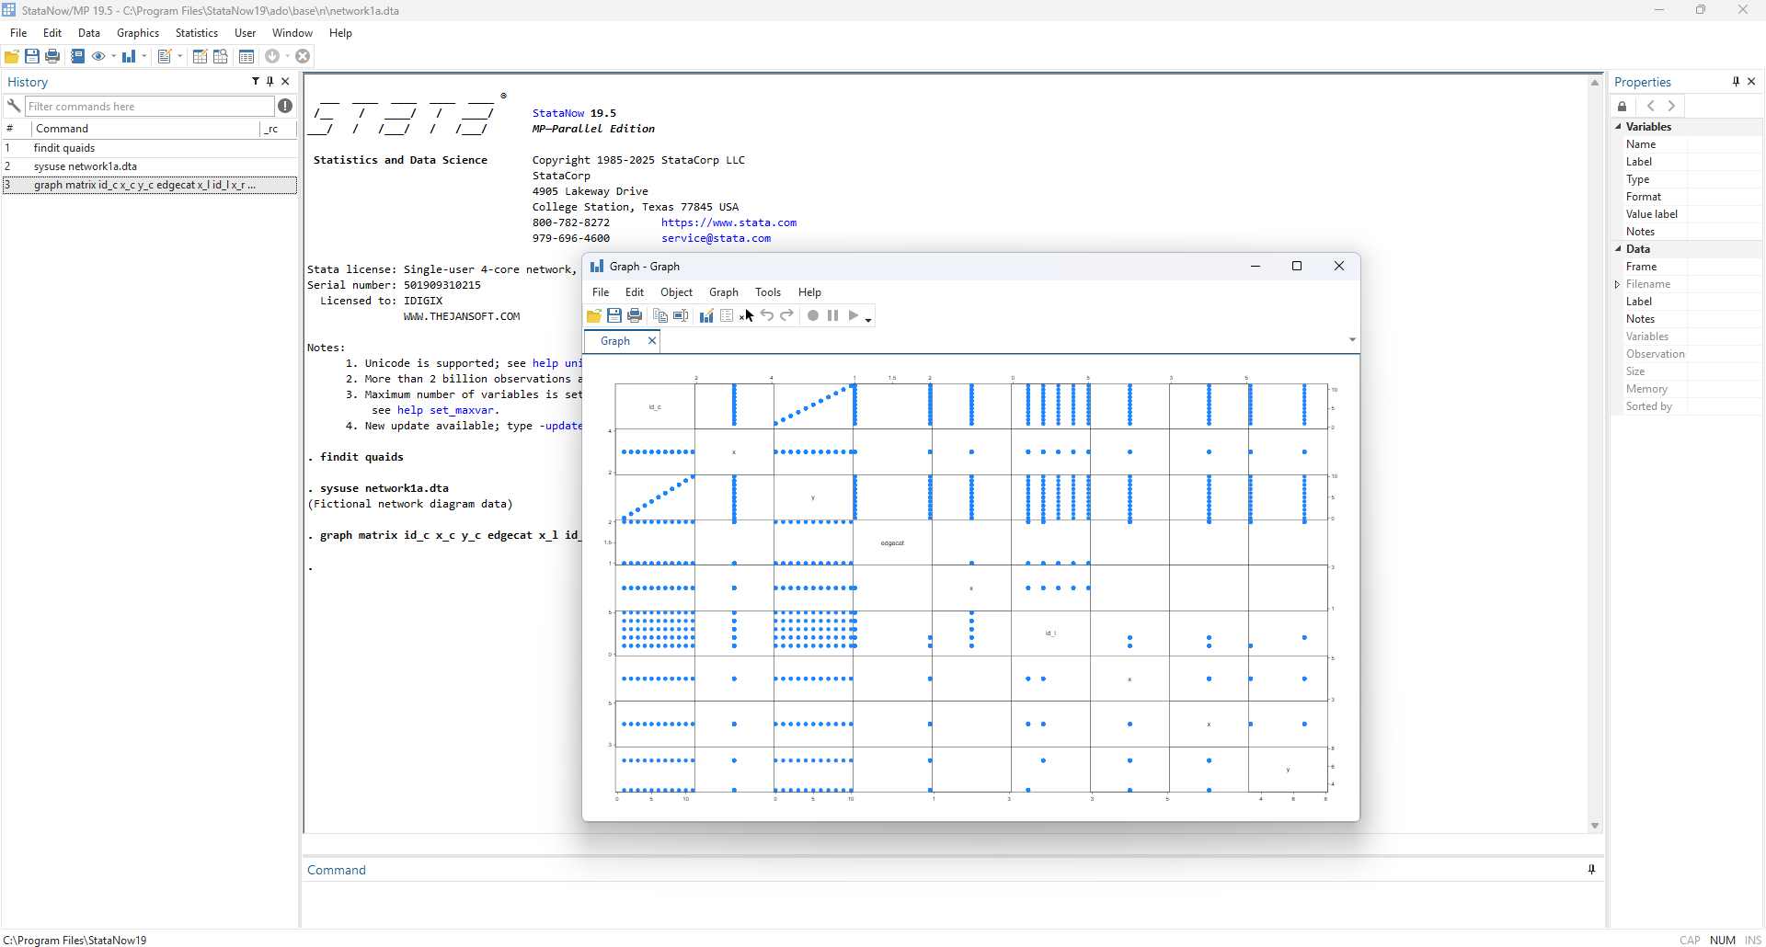Screen dimensions: 1766x947
Task: Select 'findit quaids' in History list
Action: pos(149,148)
